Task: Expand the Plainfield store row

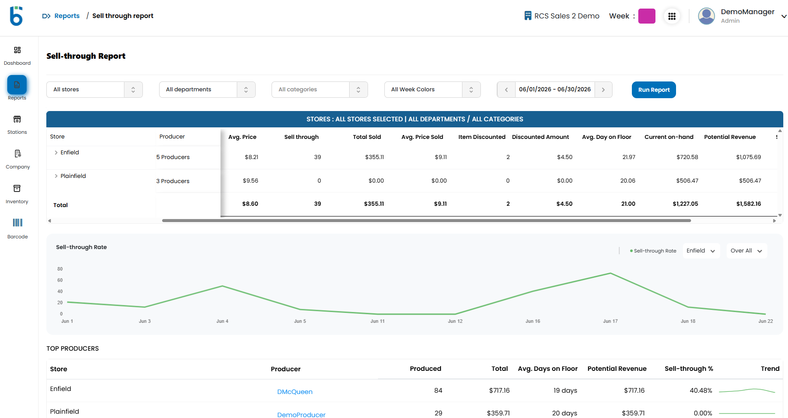Action: coord(56,176)
